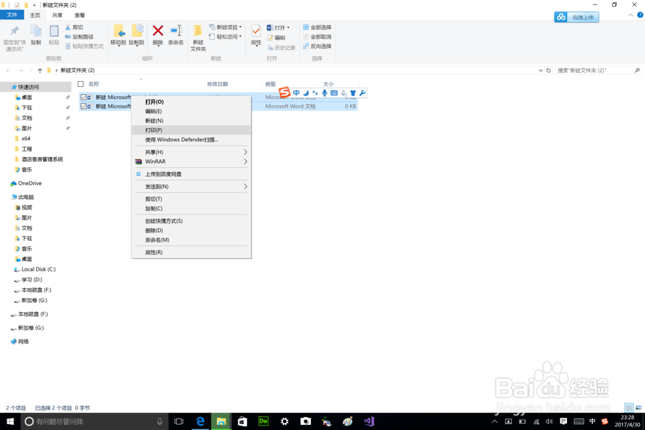Expand the address bar history dropdown
This screenshot has height=430, width=645.
point(541,70)
